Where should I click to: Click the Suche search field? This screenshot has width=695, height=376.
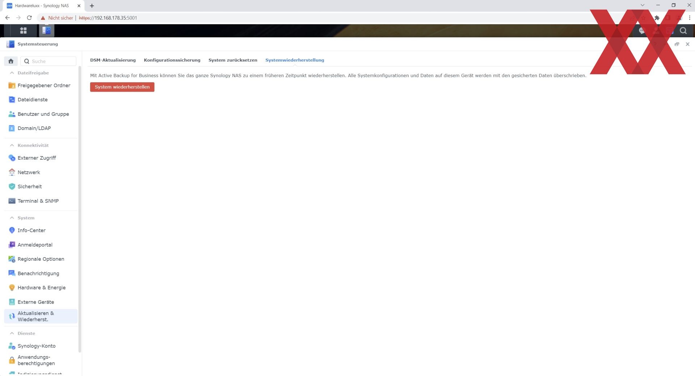tap(49, 61)
